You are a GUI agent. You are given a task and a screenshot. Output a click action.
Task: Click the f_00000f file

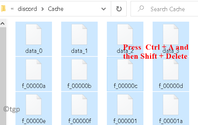[x=79, y=109]
